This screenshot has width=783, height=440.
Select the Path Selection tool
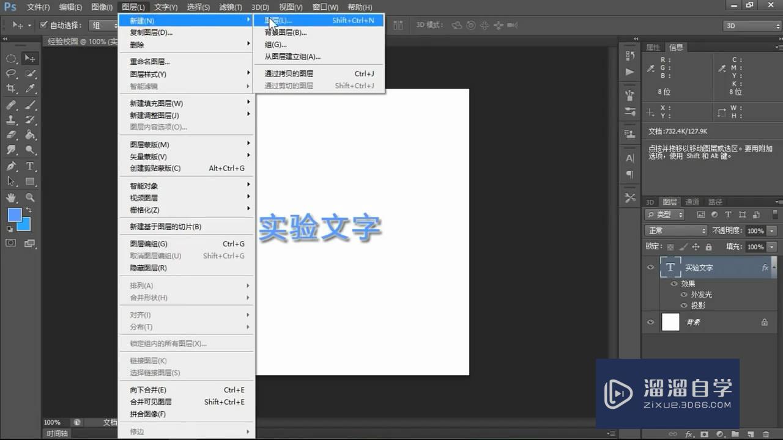(x=11, y=182)
